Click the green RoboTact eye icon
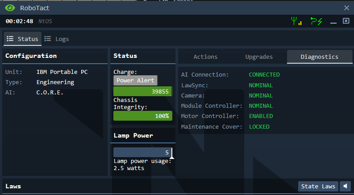The height and width of the screenshot is (195, 354). pyautogui.click(x=10, y=8)
